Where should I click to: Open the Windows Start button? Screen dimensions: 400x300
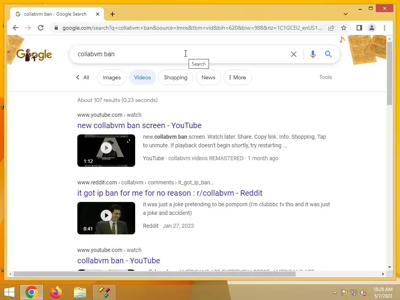9,292
